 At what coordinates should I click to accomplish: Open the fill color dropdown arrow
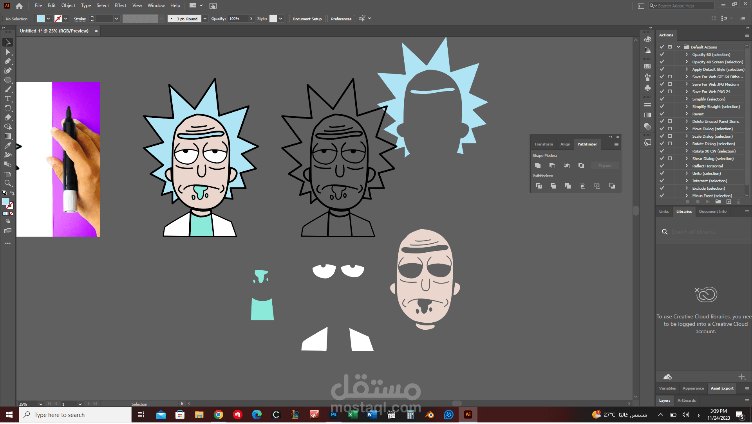pos(49,19)
